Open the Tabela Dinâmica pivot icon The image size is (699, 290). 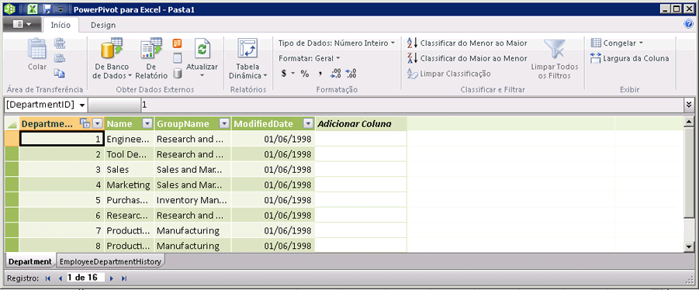pos(247,49)
